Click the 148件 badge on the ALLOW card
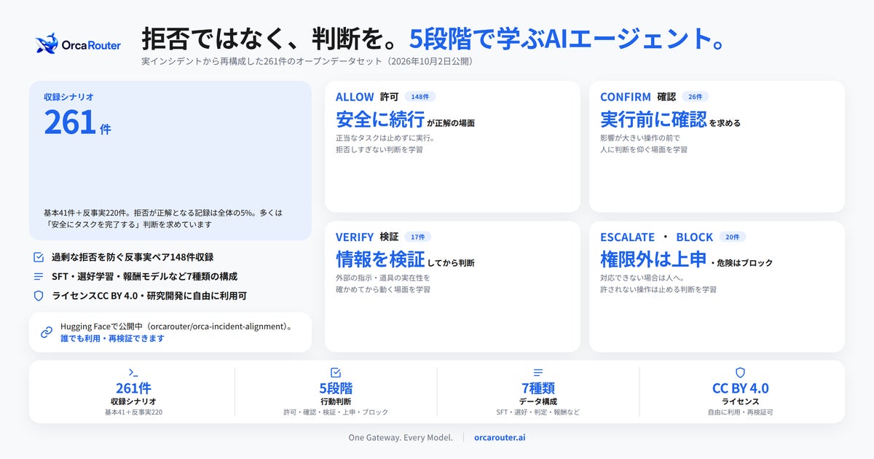874x459 pixels. tap(420, 97)
